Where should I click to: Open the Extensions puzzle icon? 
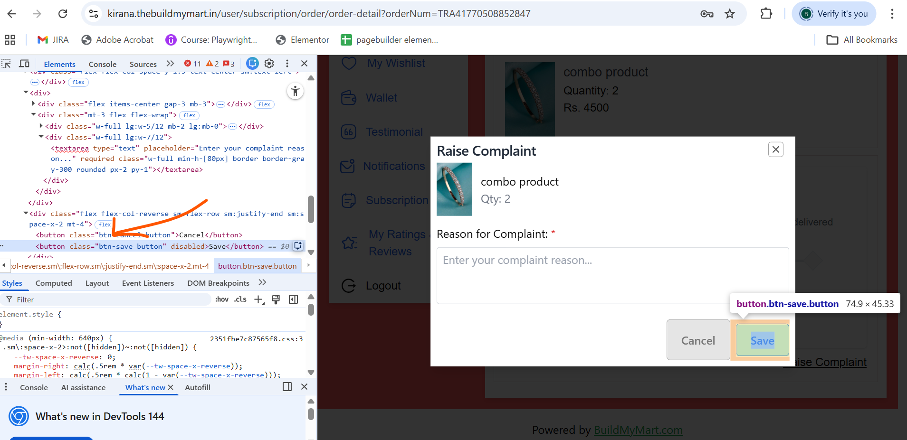coord(766,14)
